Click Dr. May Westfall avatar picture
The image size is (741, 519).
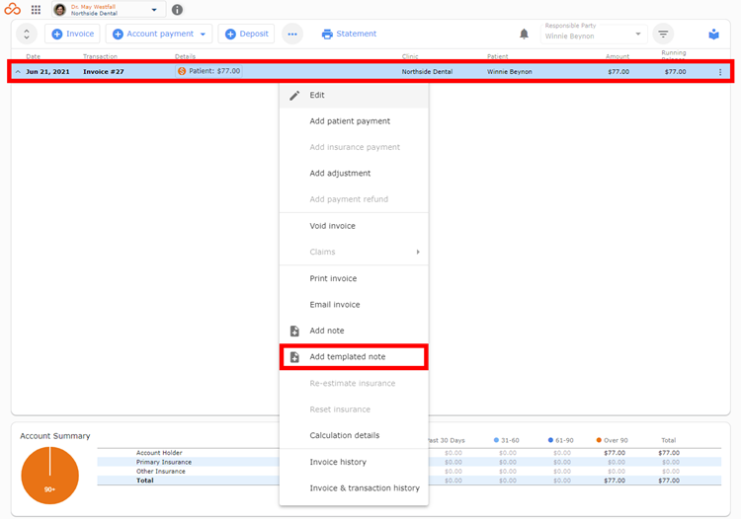(x=60, y=10)
